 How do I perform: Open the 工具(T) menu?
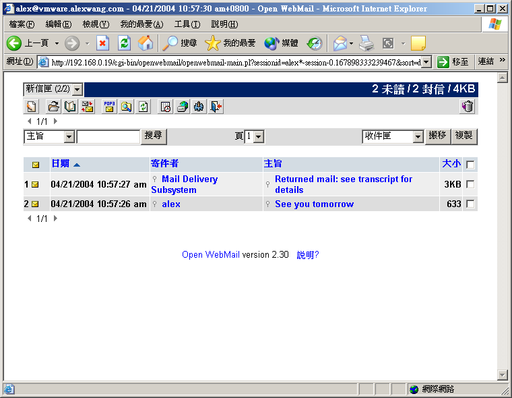(x=187, y=24)
